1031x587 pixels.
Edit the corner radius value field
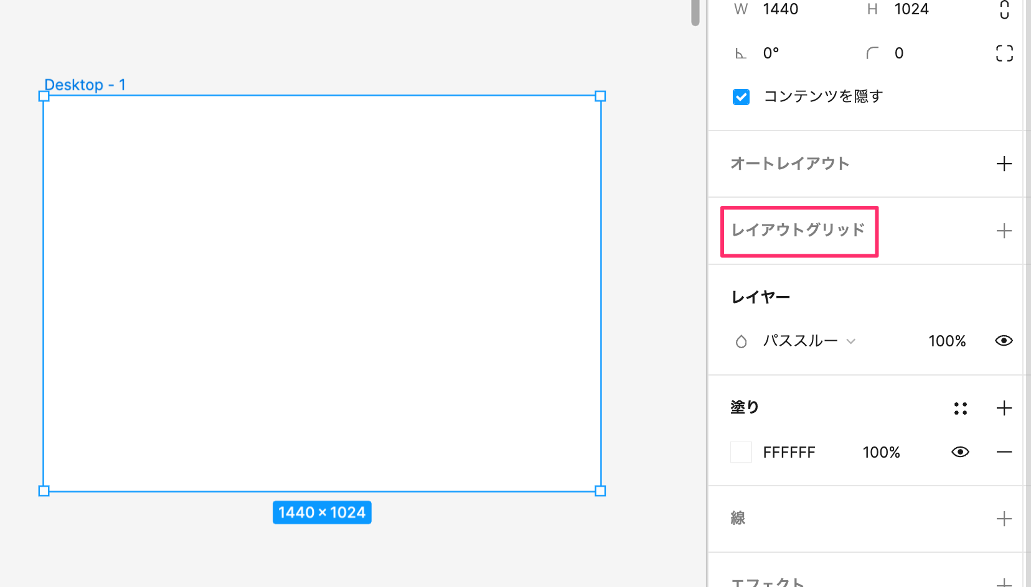[898, 53]
